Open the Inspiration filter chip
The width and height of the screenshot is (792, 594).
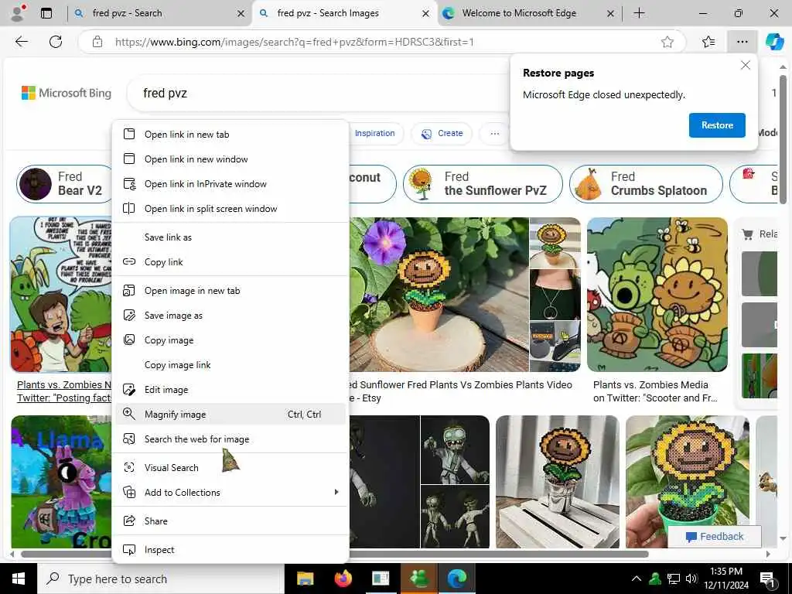point(375,133)
